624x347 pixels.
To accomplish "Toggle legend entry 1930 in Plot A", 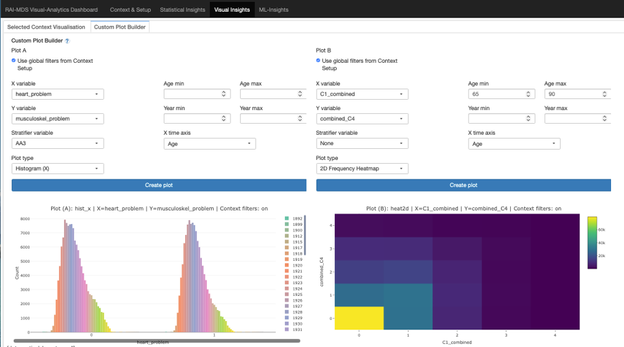I will (x=294, y=324).
